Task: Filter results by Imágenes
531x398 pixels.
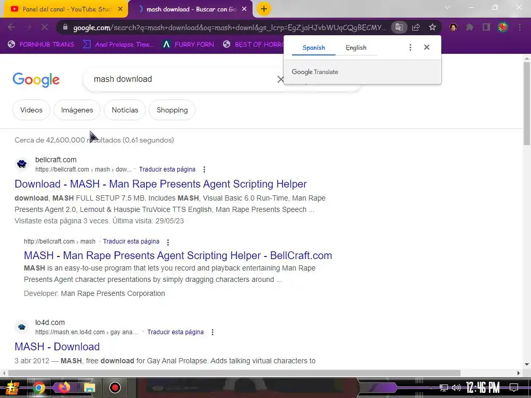Action: click(77, 110)
